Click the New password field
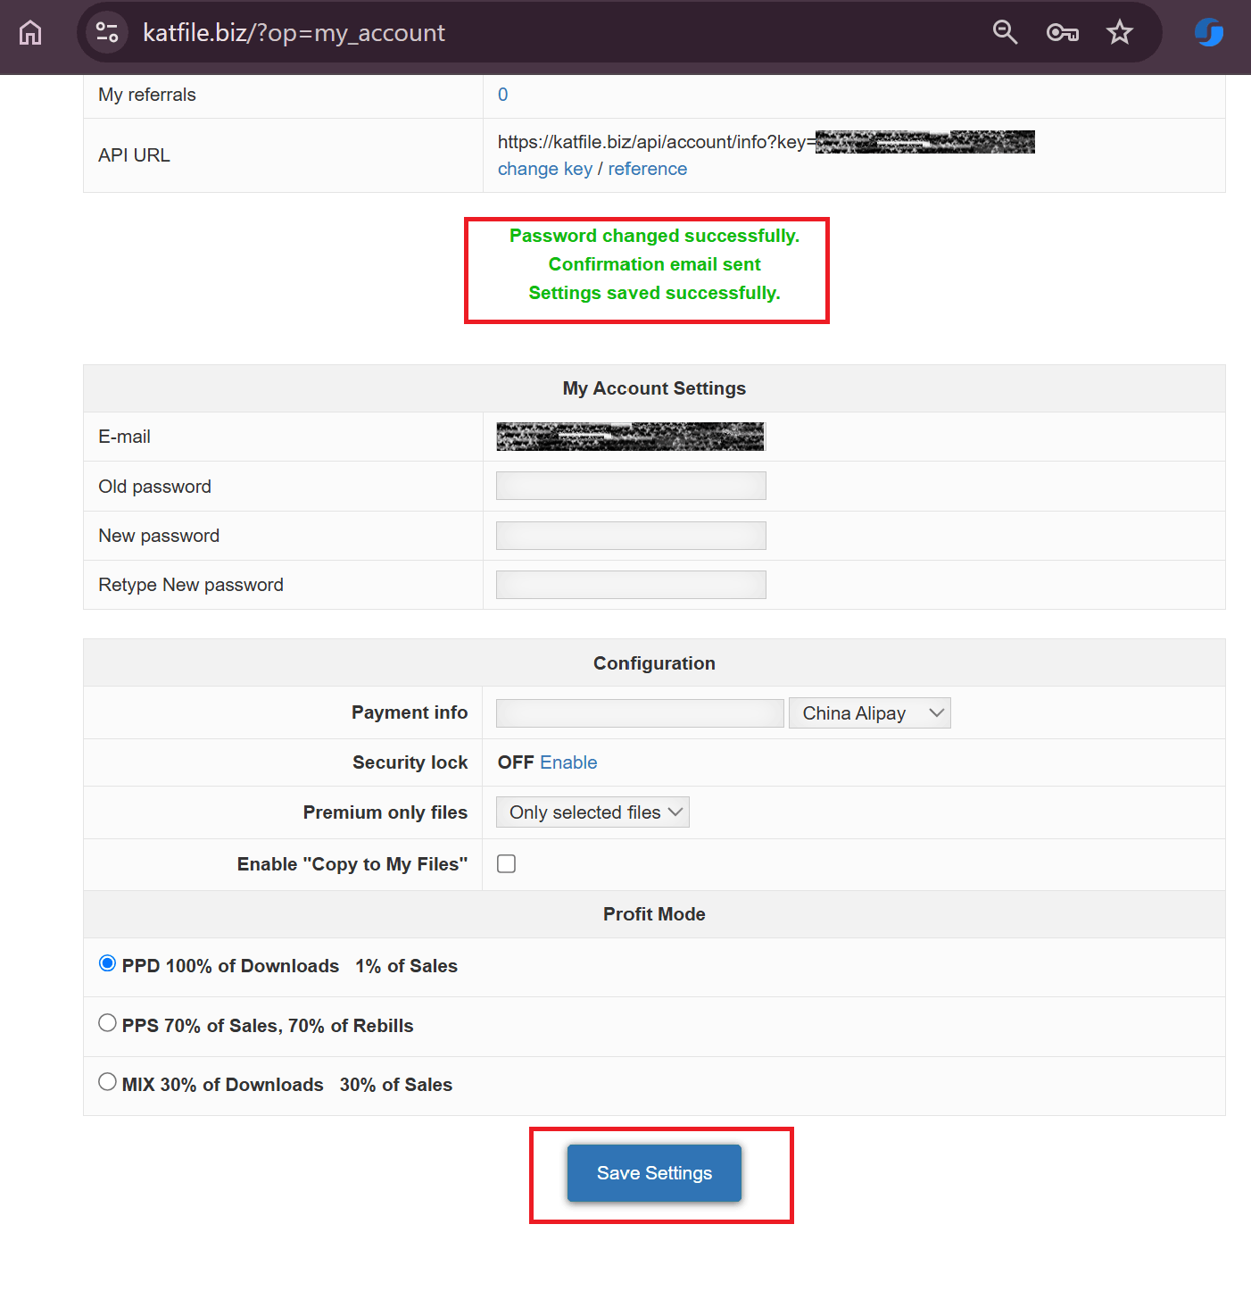This screenshot has width=1251, height=1291. point(631,536)
